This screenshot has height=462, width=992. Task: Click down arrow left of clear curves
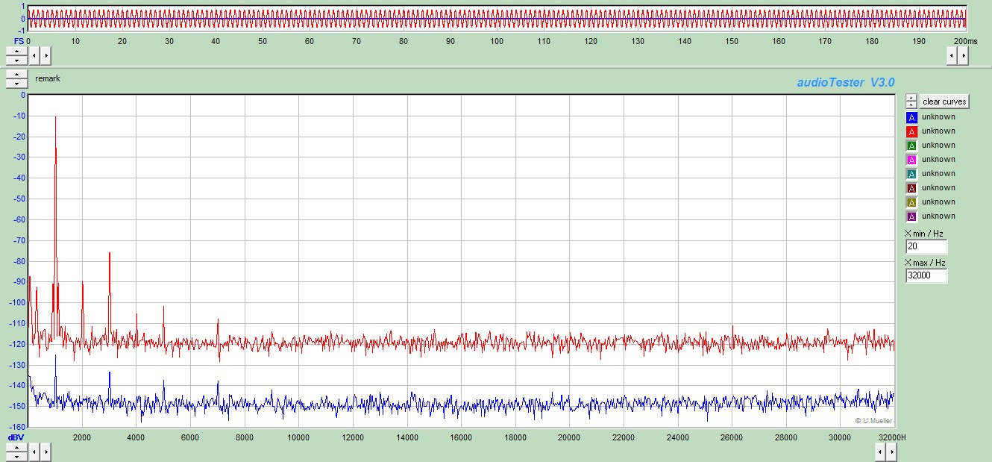911,105
